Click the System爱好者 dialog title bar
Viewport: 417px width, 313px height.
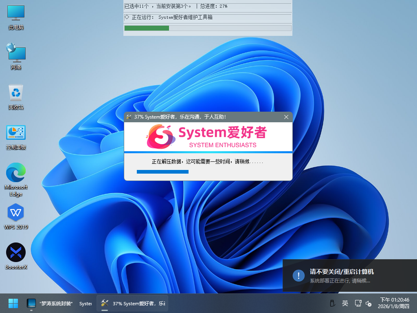click(204, 117)
